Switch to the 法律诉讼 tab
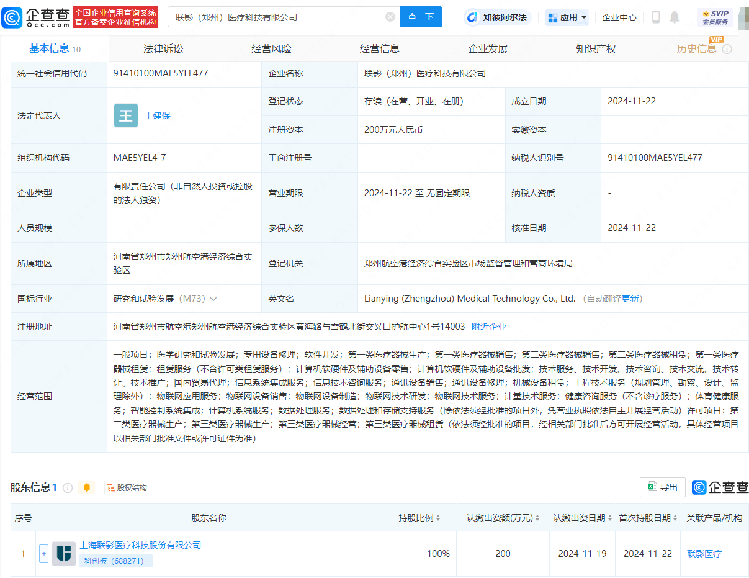Screen dimensions: 749x578 tap(163, 48)
